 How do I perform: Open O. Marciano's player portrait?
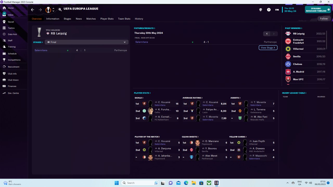tap(197, 143)
